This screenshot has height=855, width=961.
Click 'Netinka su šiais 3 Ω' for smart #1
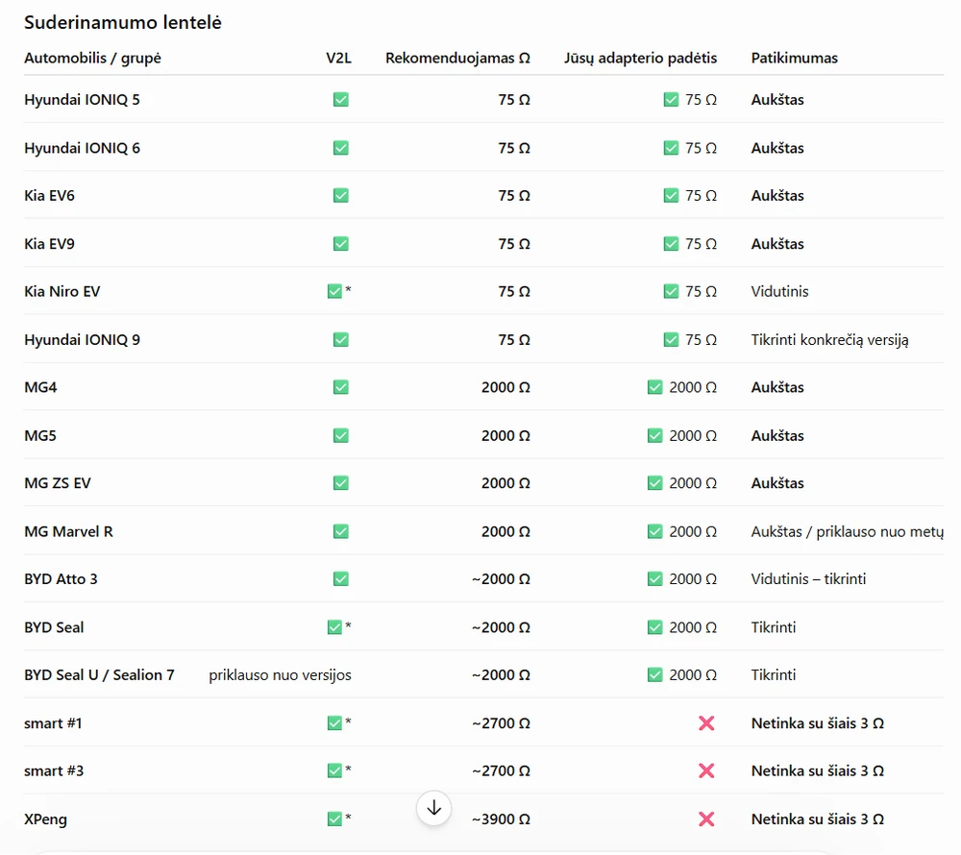click(x=818, y=723)
